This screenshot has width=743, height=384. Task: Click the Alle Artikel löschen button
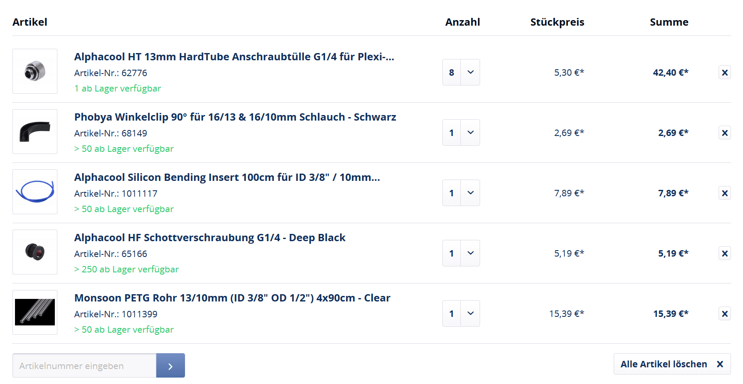coord(671,364)
